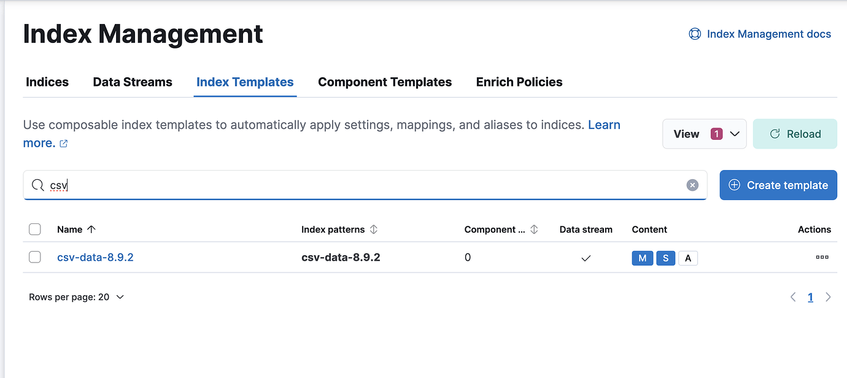Switch to the Component Templates tab

pyautogui.click(x=385, y=82)
